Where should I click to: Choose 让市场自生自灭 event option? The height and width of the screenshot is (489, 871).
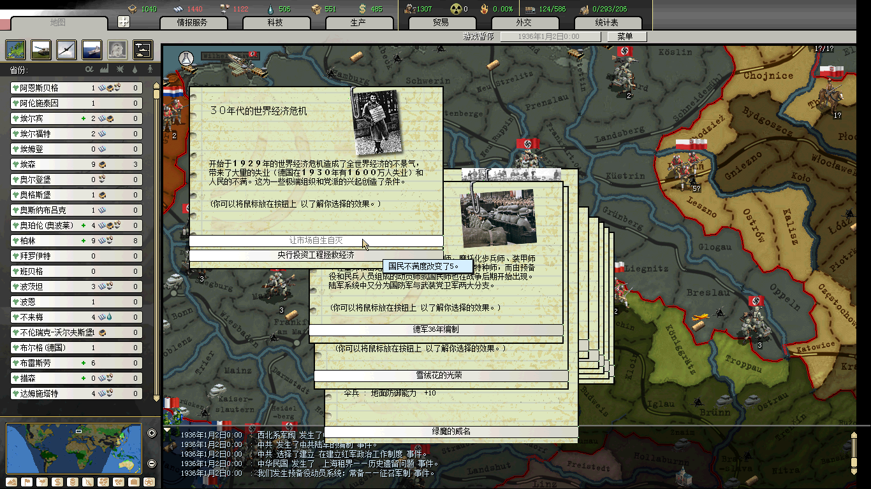(316, 241)
